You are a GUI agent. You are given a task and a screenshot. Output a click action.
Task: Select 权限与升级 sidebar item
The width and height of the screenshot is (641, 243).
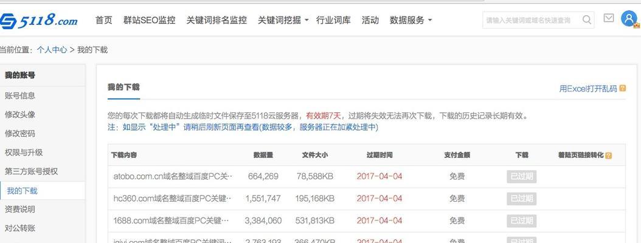click(x=24, y=152)
